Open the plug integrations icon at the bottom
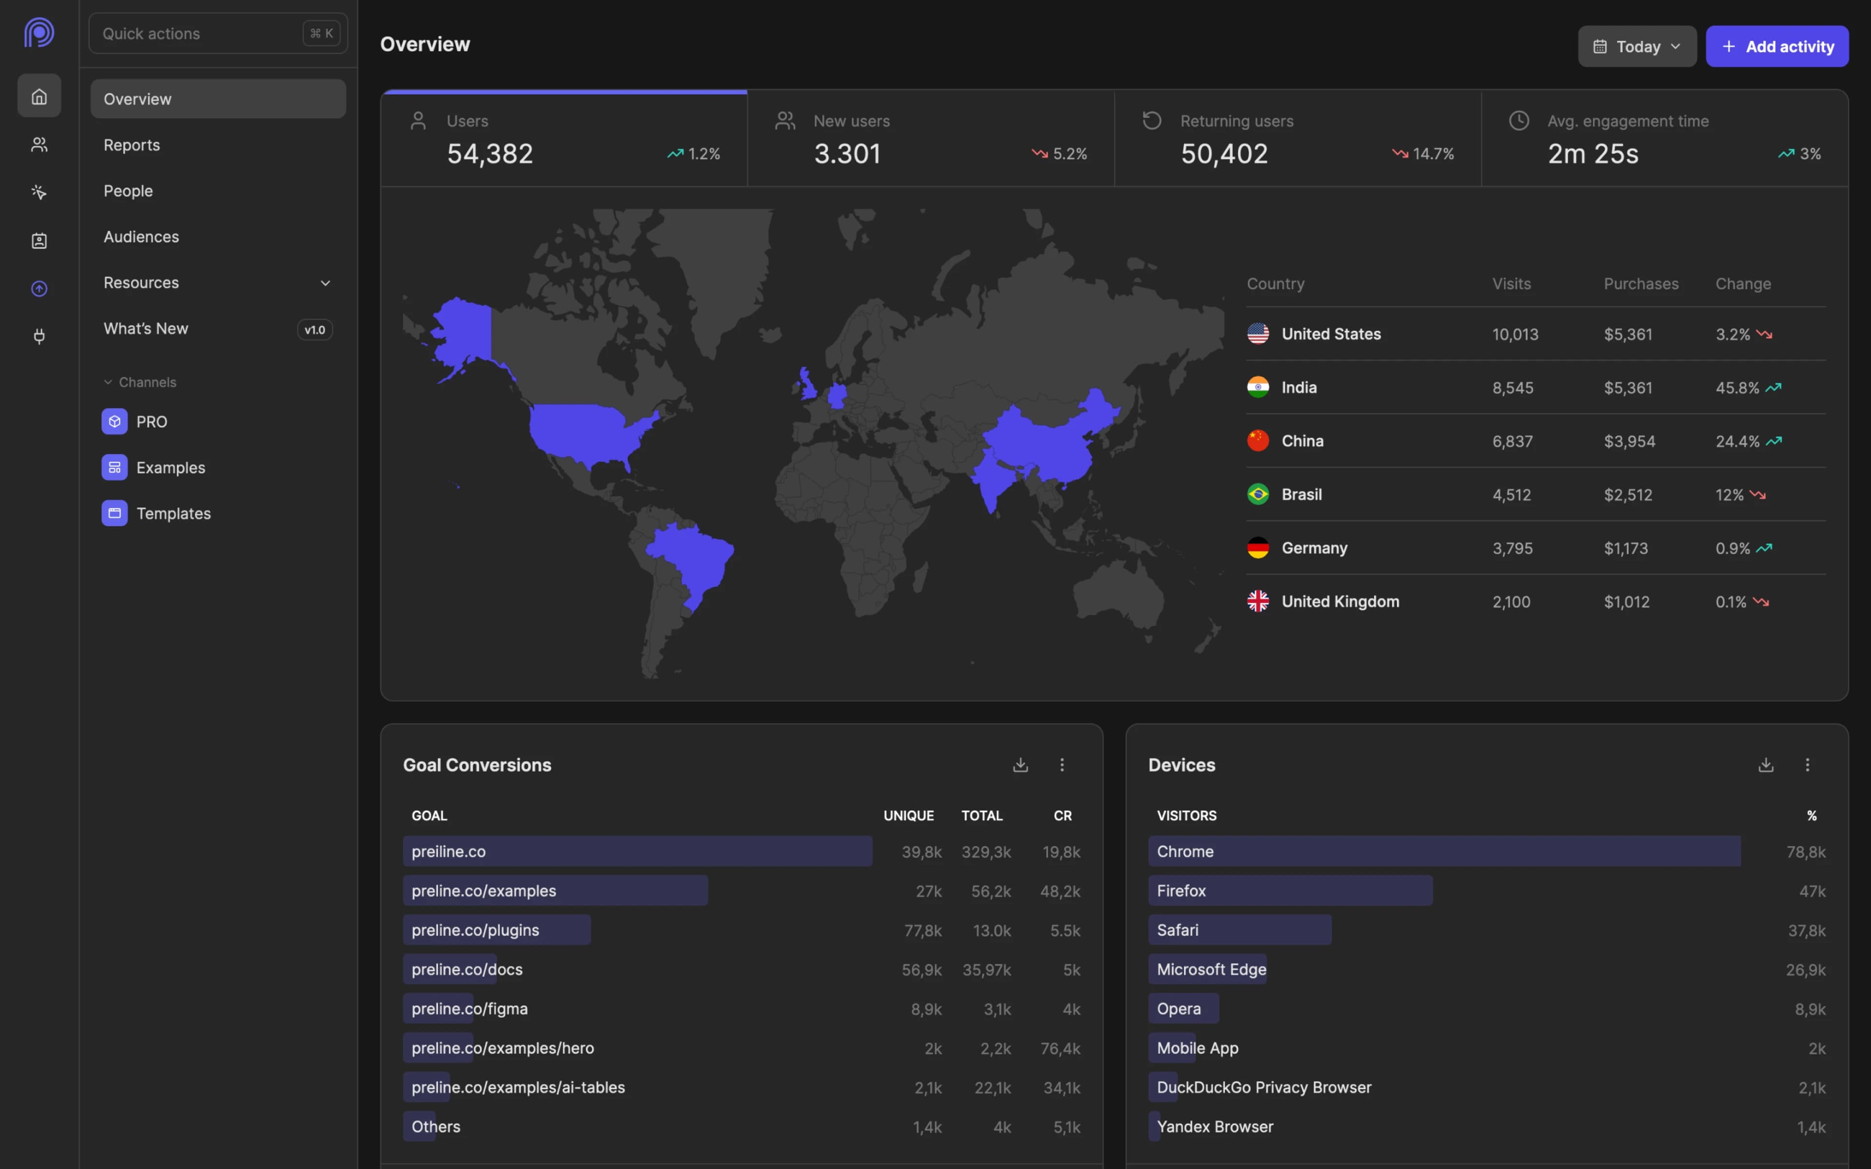Screen dimensions: 1871x1169 [38, 336]
